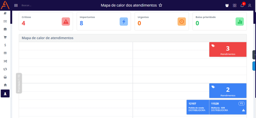The height and width of the screenshot is (118, 256).
Task: Select the briefcase sidebar icon
Action: pyautogui.click(x=5, y=29)
